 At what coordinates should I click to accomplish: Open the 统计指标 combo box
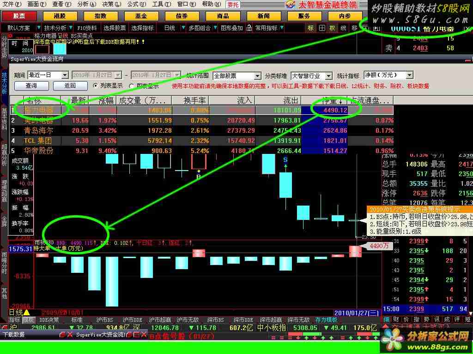(388, 75)
